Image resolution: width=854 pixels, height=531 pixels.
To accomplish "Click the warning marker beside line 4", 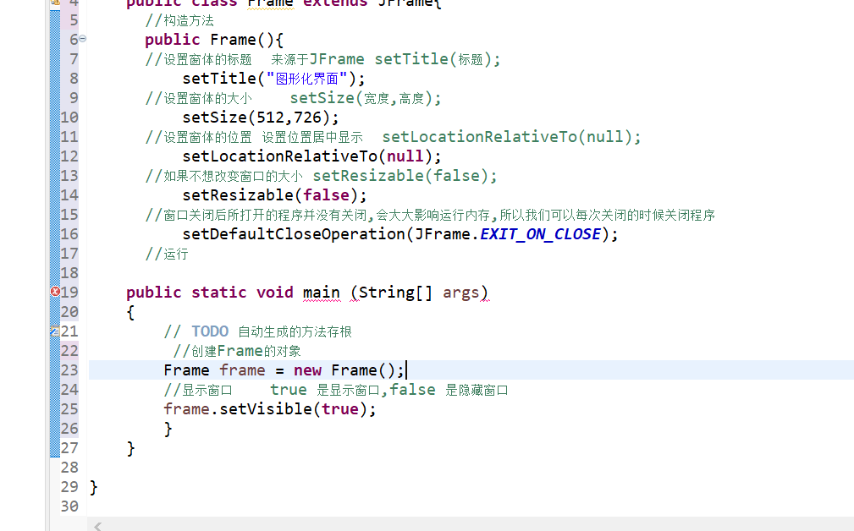I will (x=55, y=3).
